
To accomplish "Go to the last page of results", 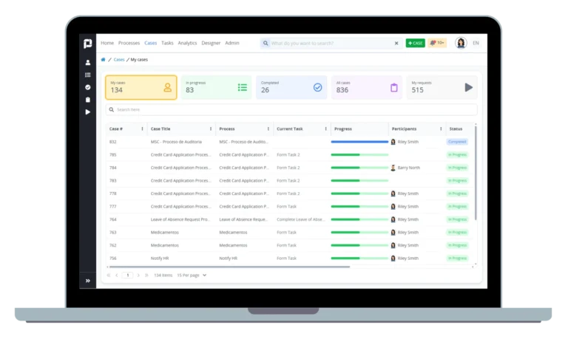I will [x=146, y=275].
